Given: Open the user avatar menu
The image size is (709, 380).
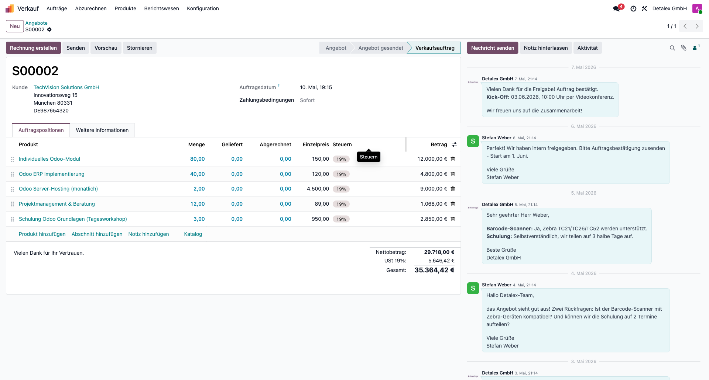Looking at the screenshot, I should (x=697, y=8).
